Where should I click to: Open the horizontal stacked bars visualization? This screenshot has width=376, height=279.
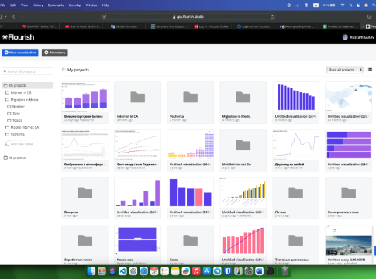(348, 150)
